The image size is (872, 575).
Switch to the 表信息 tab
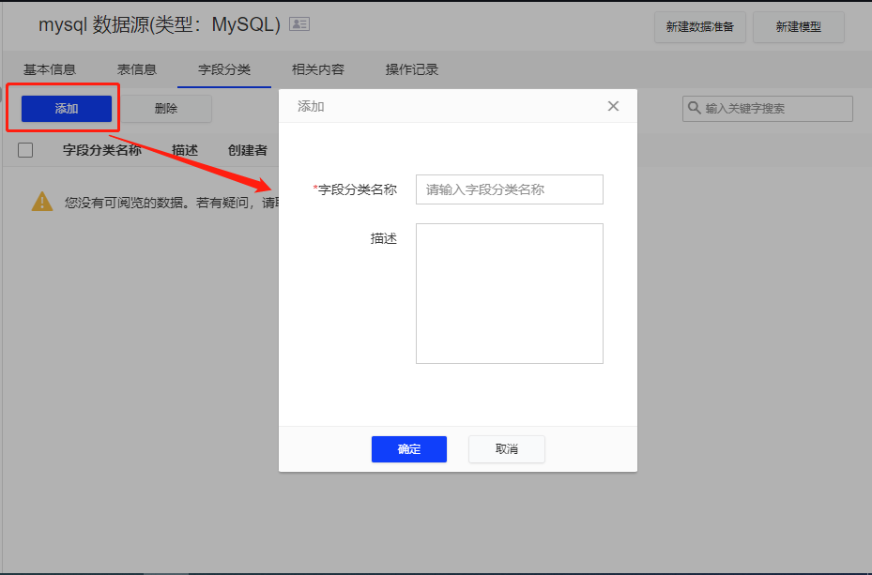pyautogui.click(x=136, y=69)
